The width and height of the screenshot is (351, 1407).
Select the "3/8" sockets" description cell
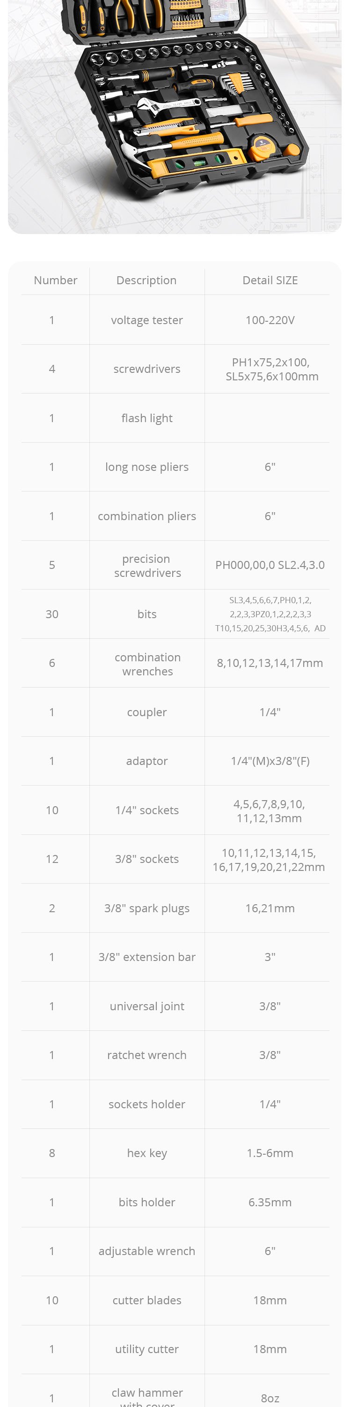pyautogui.click(x=146, y=859)
